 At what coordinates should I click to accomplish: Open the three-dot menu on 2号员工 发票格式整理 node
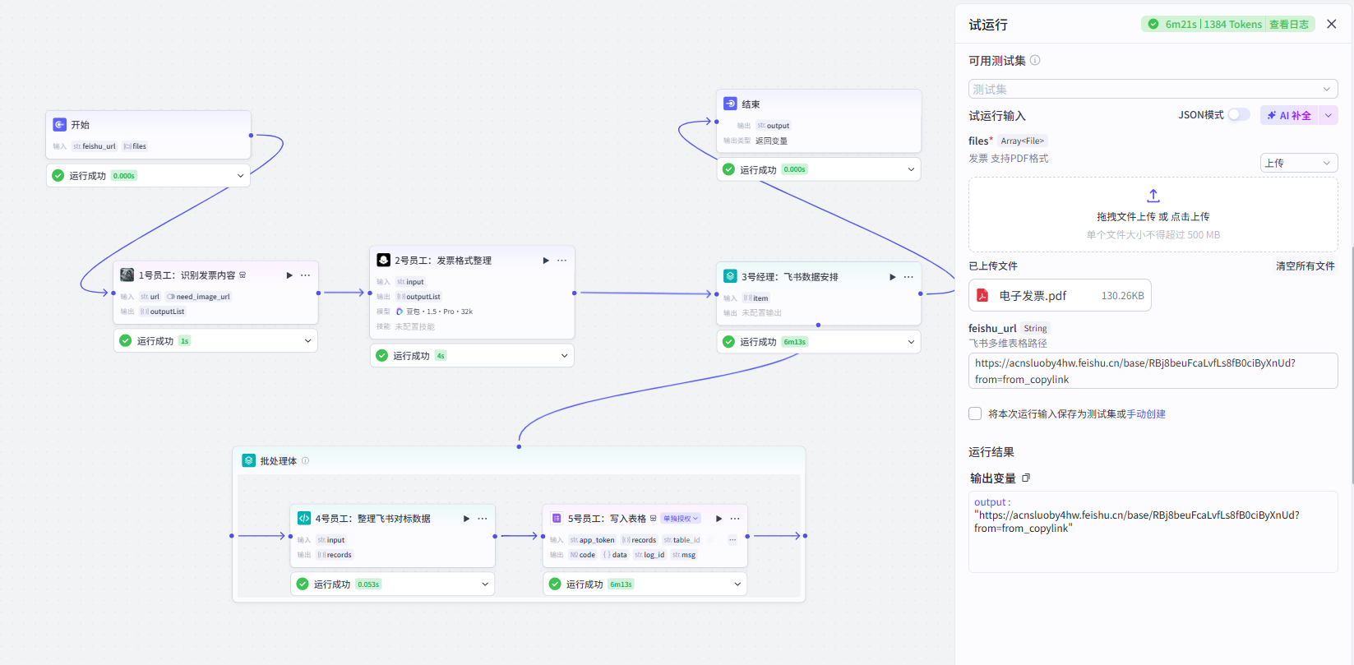pyautogui.click(x=562, y=261)
